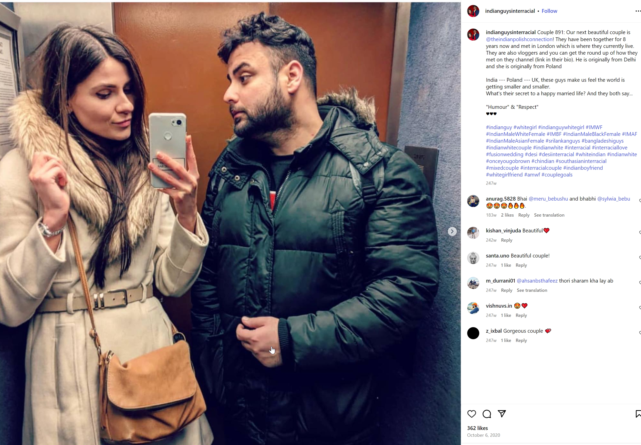The image size is (641, 445).
Task: View 2 likes on anurag.5828 comment
Action: (507, 215)
